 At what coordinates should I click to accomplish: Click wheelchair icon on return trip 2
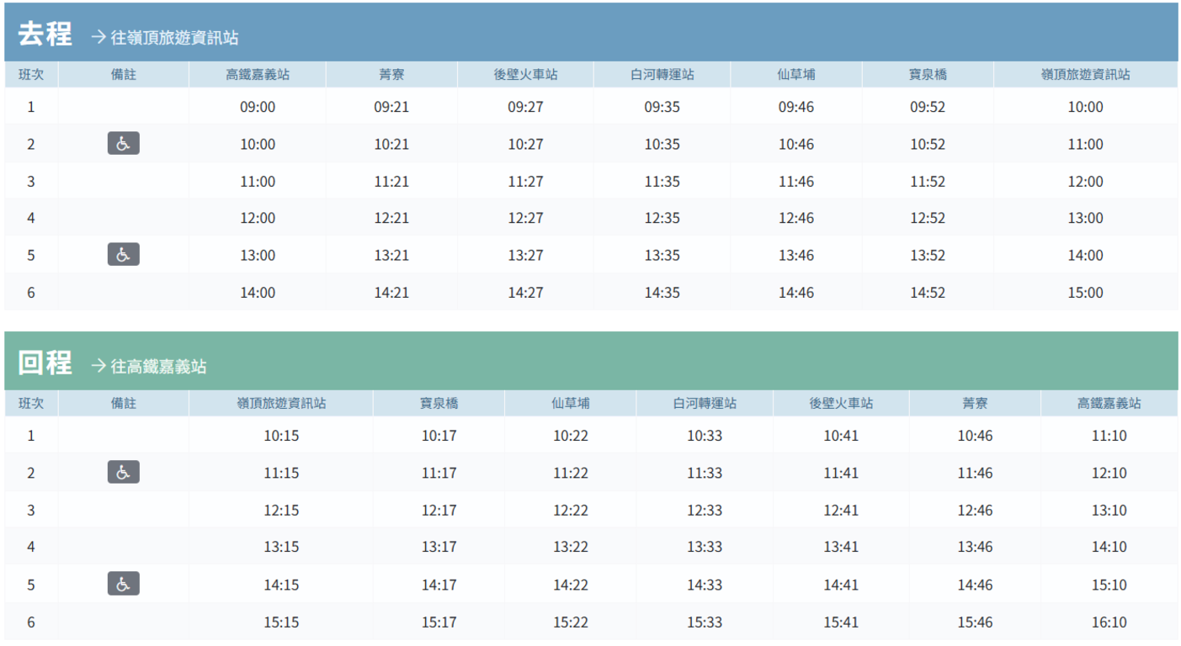(123, 473)
